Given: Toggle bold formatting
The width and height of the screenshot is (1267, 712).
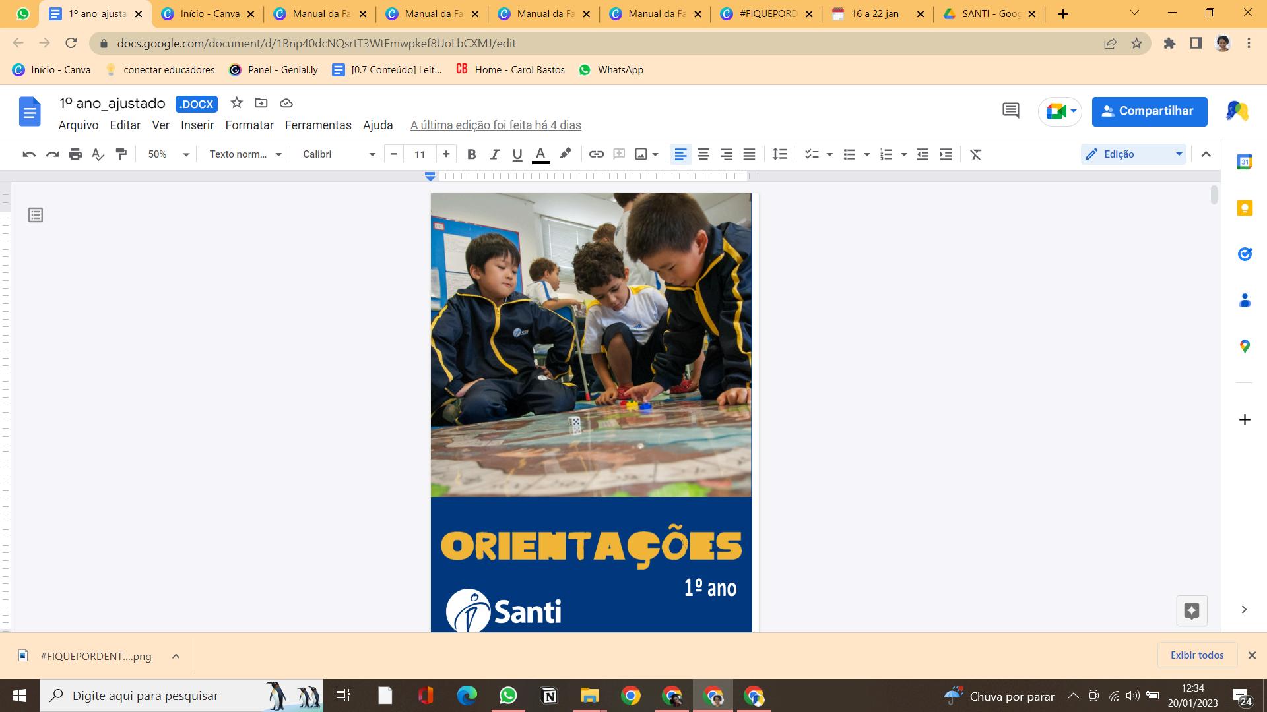Looking at the screenshot, I should pyautogui.click(x=471, y=154).
